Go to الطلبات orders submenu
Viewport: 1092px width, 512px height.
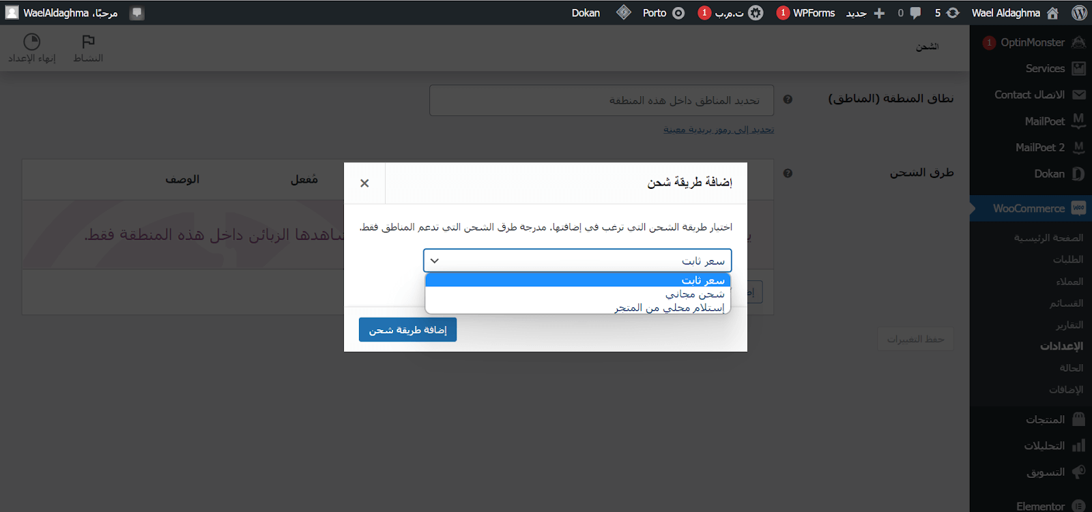1068,259
